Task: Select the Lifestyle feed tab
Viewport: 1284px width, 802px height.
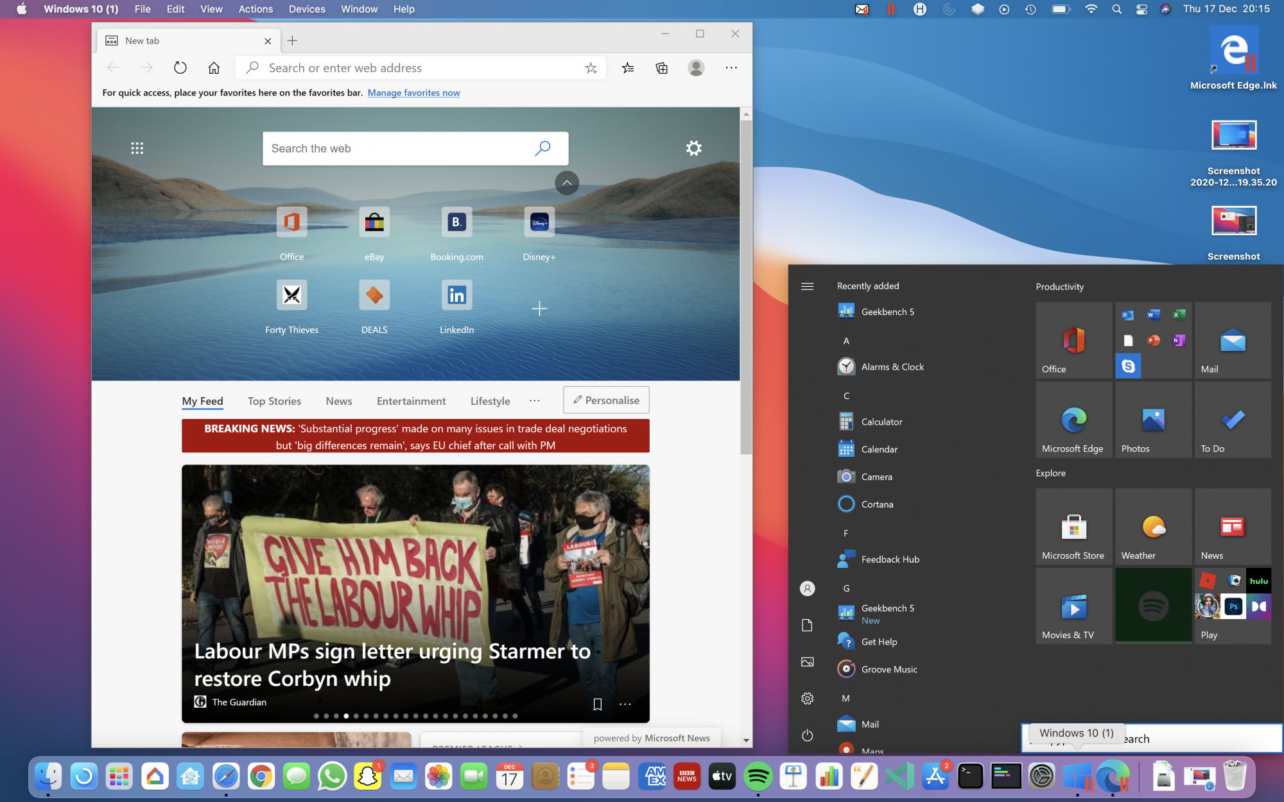Action: [490, 401]
